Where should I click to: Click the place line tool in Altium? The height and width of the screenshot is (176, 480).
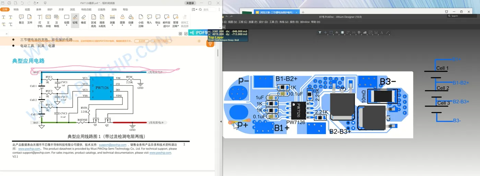click(387, 33)
